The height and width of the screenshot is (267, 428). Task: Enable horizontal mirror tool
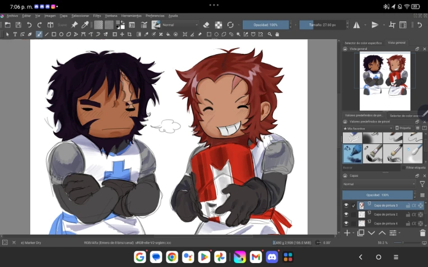pos(356,25)
